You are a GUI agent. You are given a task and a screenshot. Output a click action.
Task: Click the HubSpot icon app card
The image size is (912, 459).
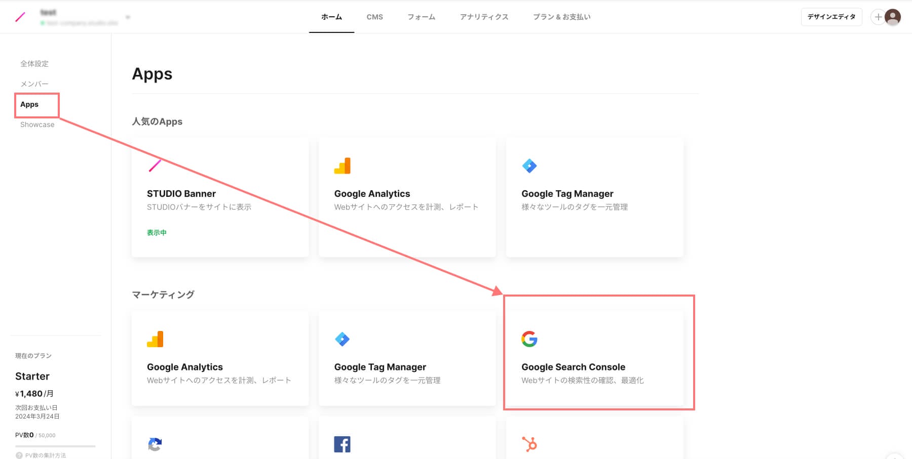529,444
